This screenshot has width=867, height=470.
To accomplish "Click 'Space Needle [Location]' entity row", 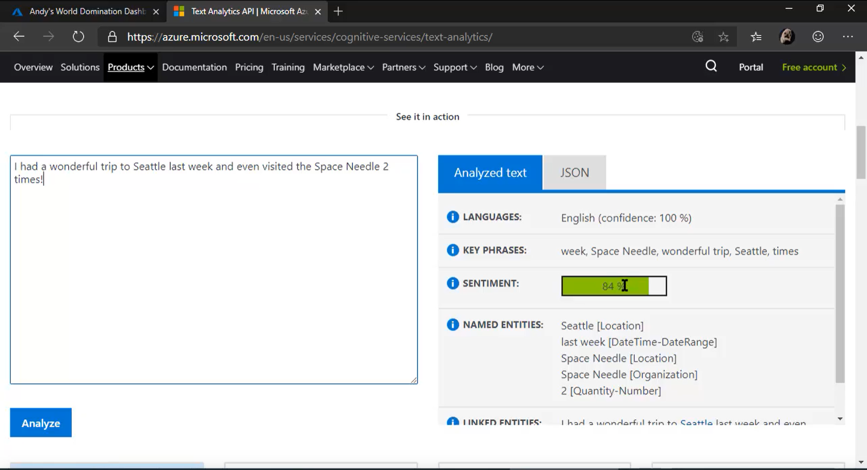I will coord(619,358).
